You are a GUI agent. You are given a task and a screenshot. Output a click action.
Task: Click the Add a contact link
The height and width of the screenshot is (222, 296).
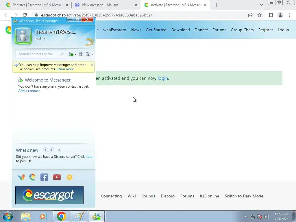[29, 91]
